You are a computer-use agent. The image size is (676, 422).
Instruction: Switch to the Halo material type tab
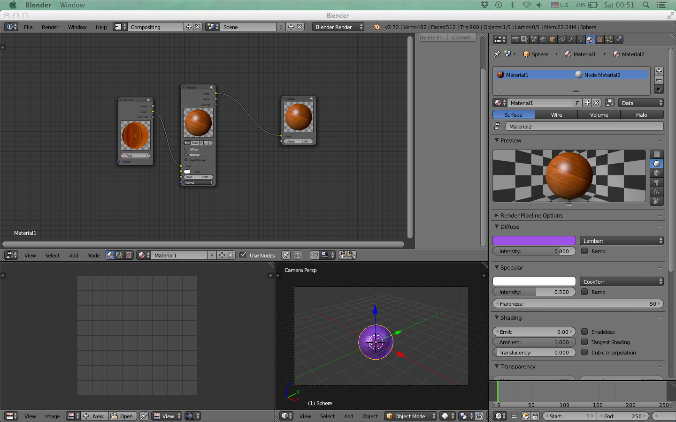(642, 114)
